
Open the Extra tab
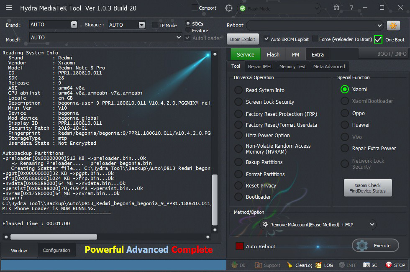click(318, 54)
